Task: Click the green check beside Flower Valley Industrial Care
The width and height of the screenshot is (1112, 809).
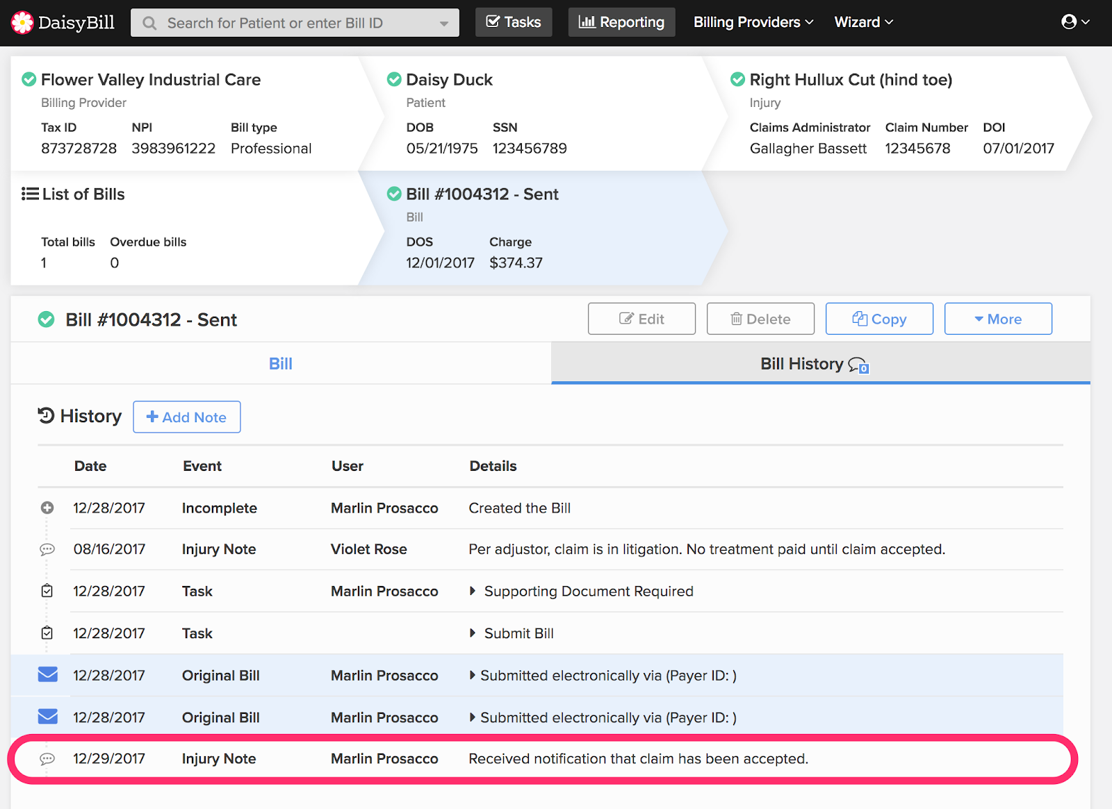Action: click(x=29, y=80)
